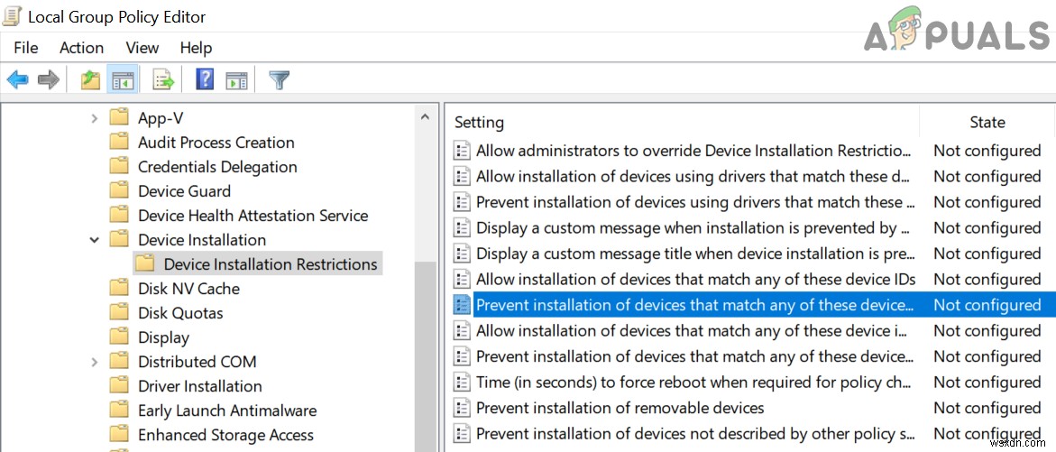
Task: Open Help via blue question mark icon
Action: [205, 80]
